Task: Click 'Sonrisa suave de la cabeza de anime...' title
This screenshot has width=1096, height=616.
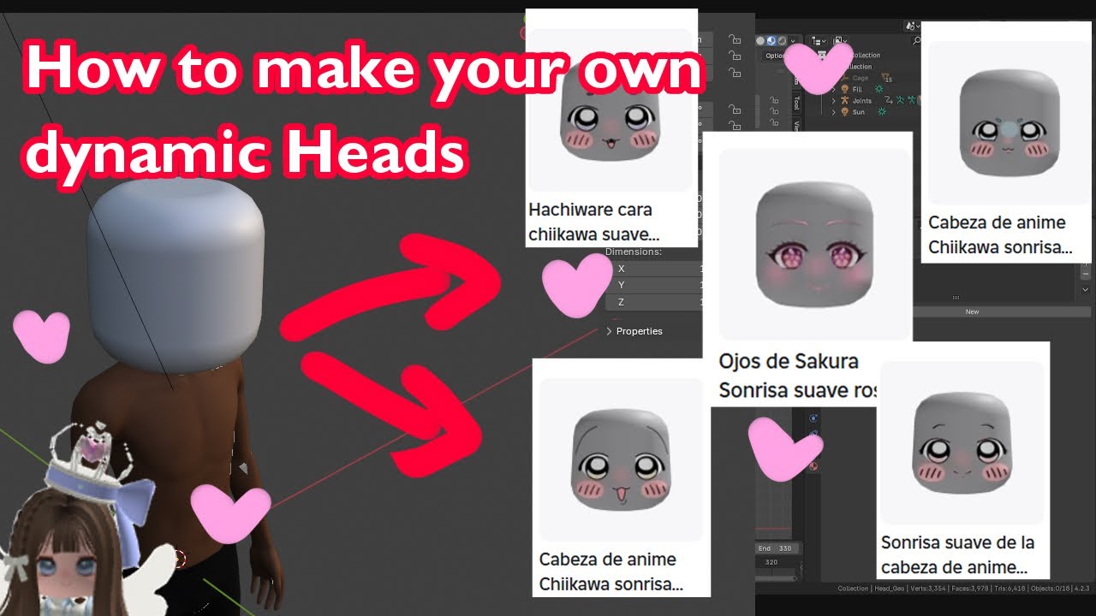Action: click(958, 554)
